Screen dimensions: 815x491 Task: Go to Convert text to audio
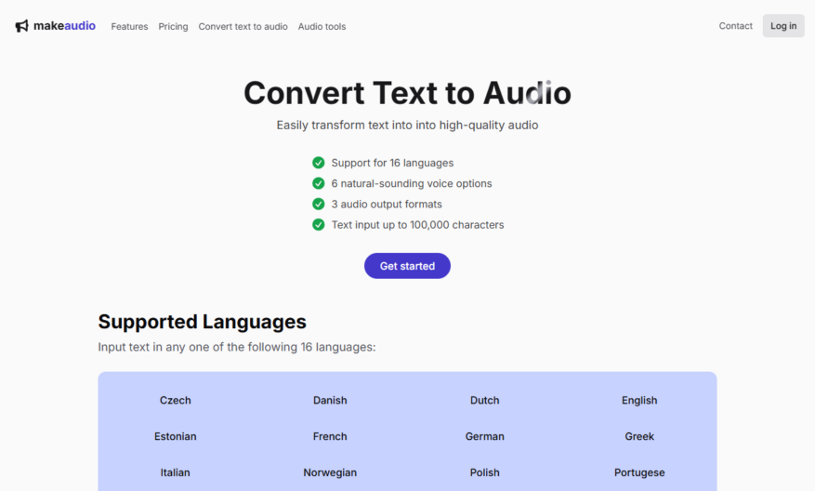click(x=243, y=27)
